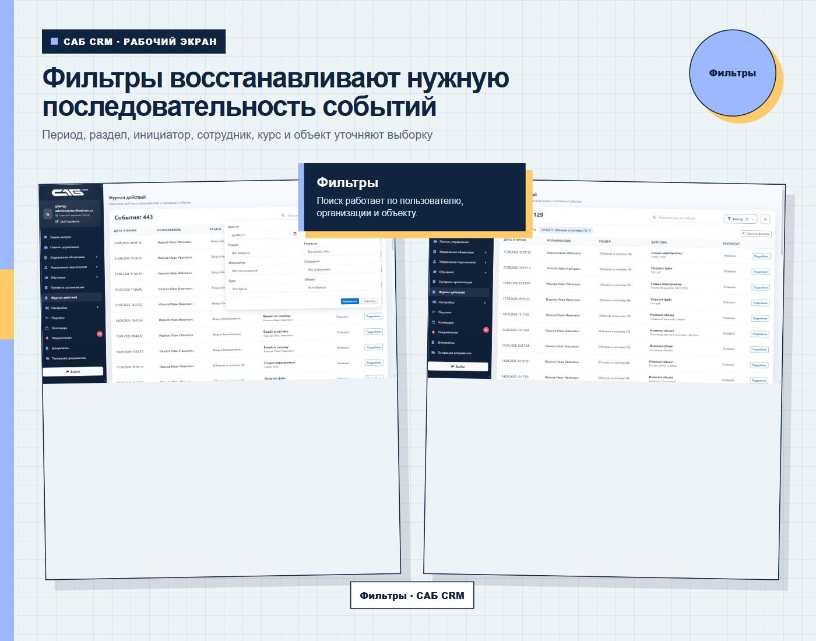Click Подписи icon in right screenshot sidebar

(434, 312)
